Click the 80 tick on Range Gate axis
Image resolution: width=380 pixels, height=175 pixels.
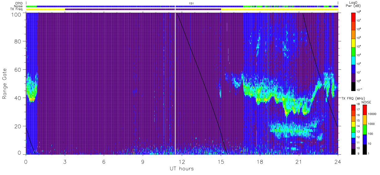(x=18, y=41)
